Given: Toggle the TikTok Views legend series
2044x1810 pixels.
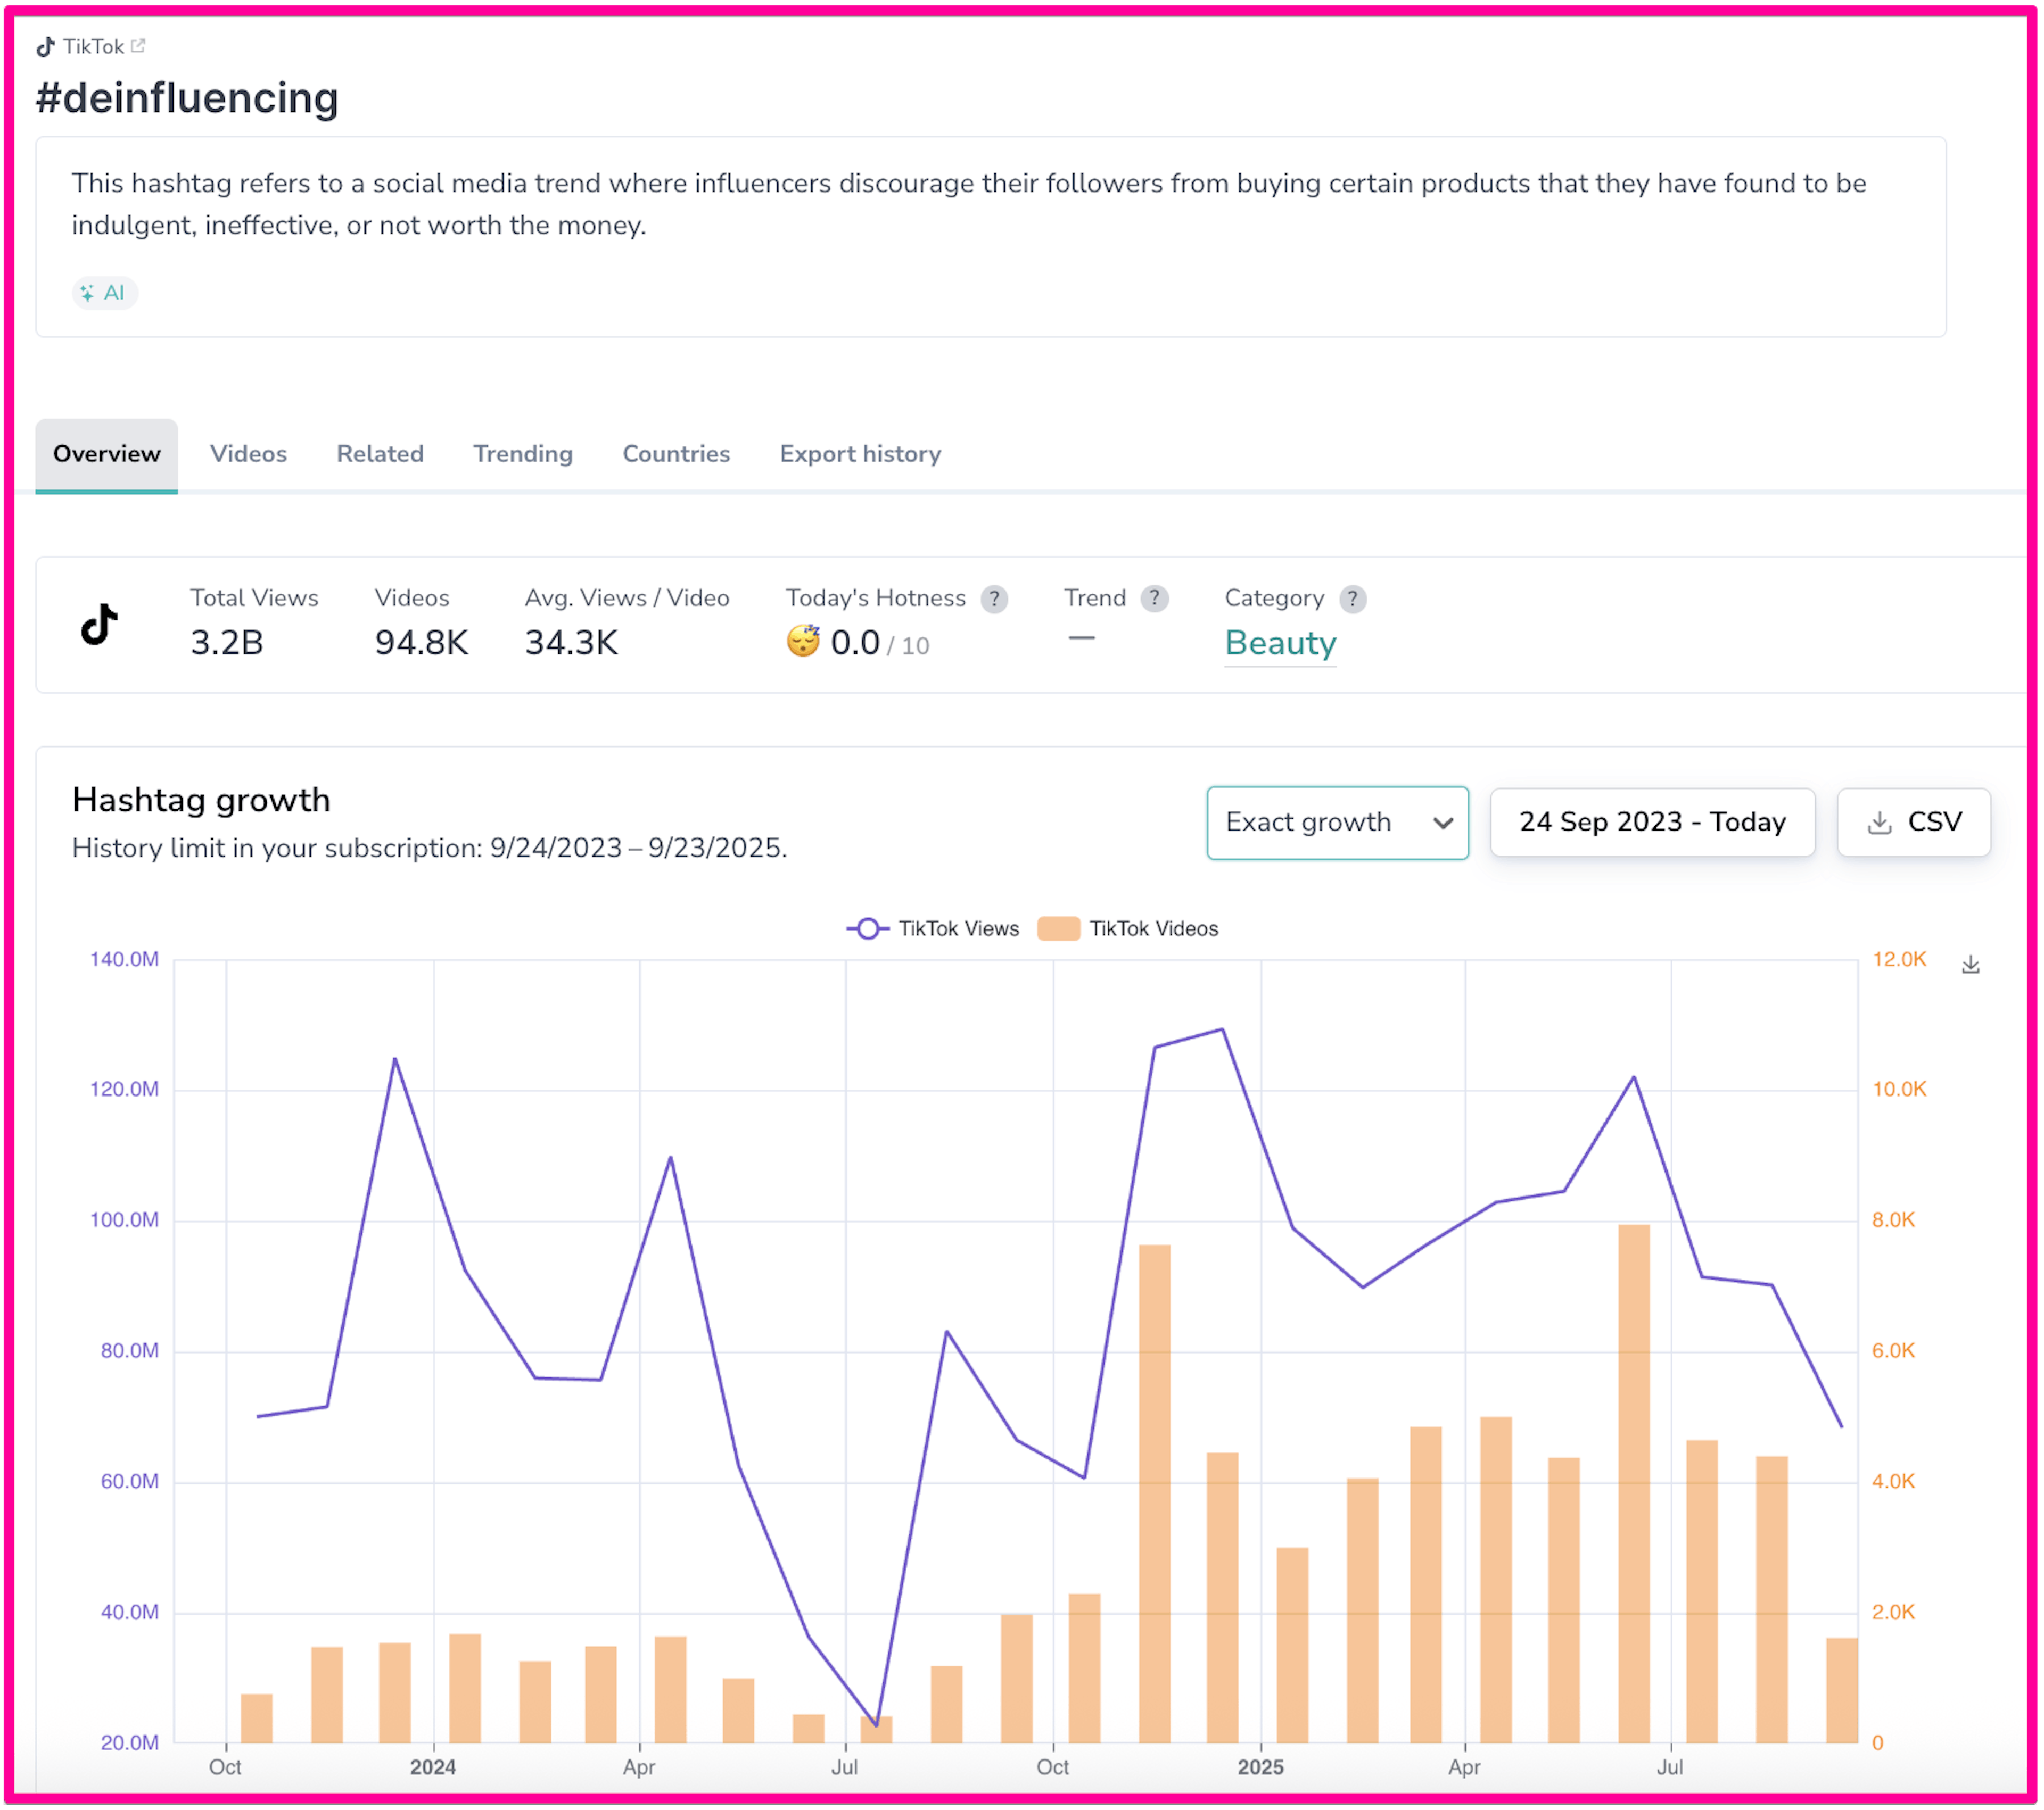Looking at the screenshot, I should 957,928.
